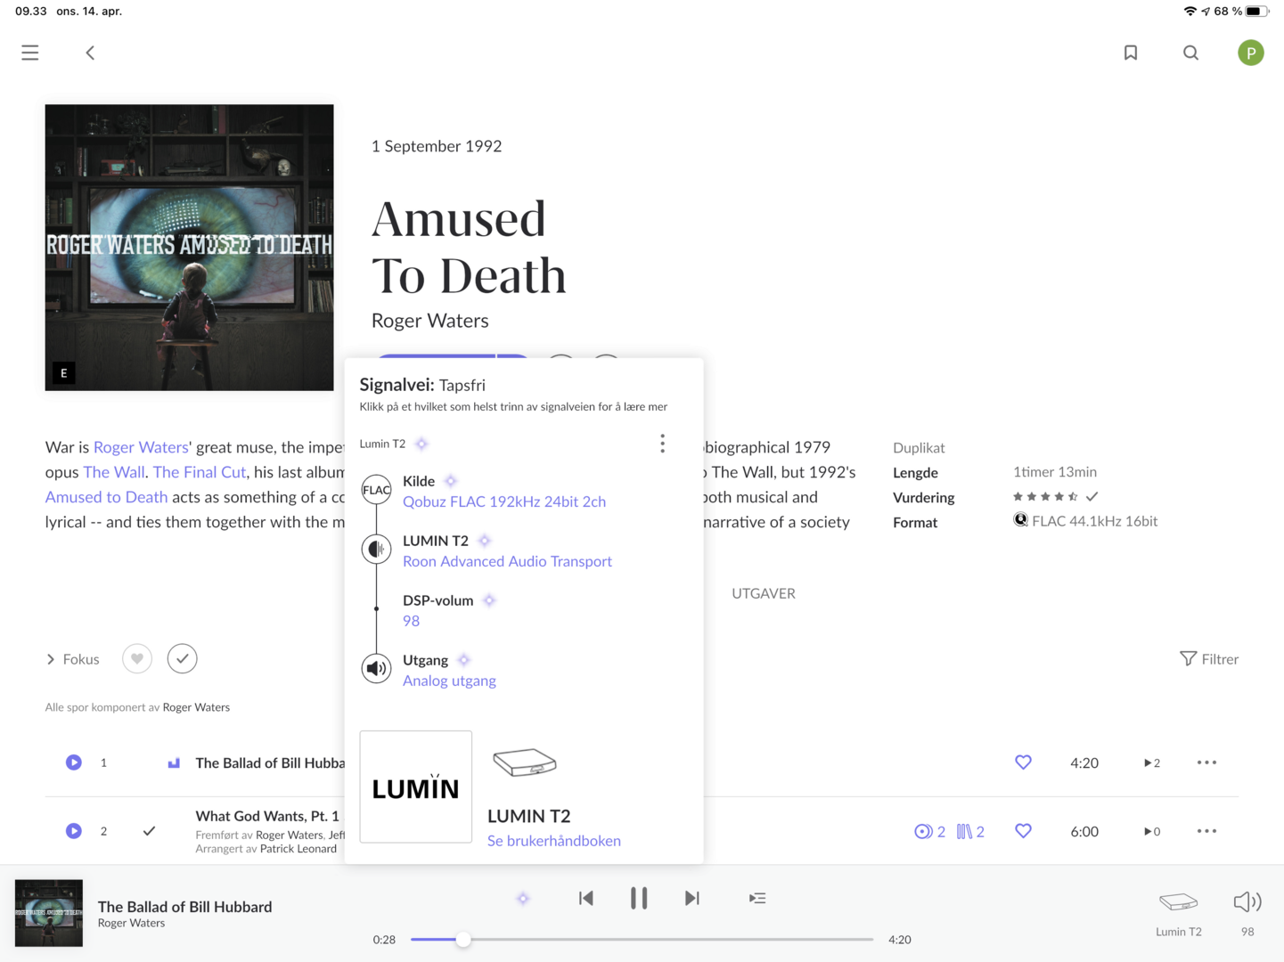Click the playback progress bar

pyautogui.click(x=642, y=940)
